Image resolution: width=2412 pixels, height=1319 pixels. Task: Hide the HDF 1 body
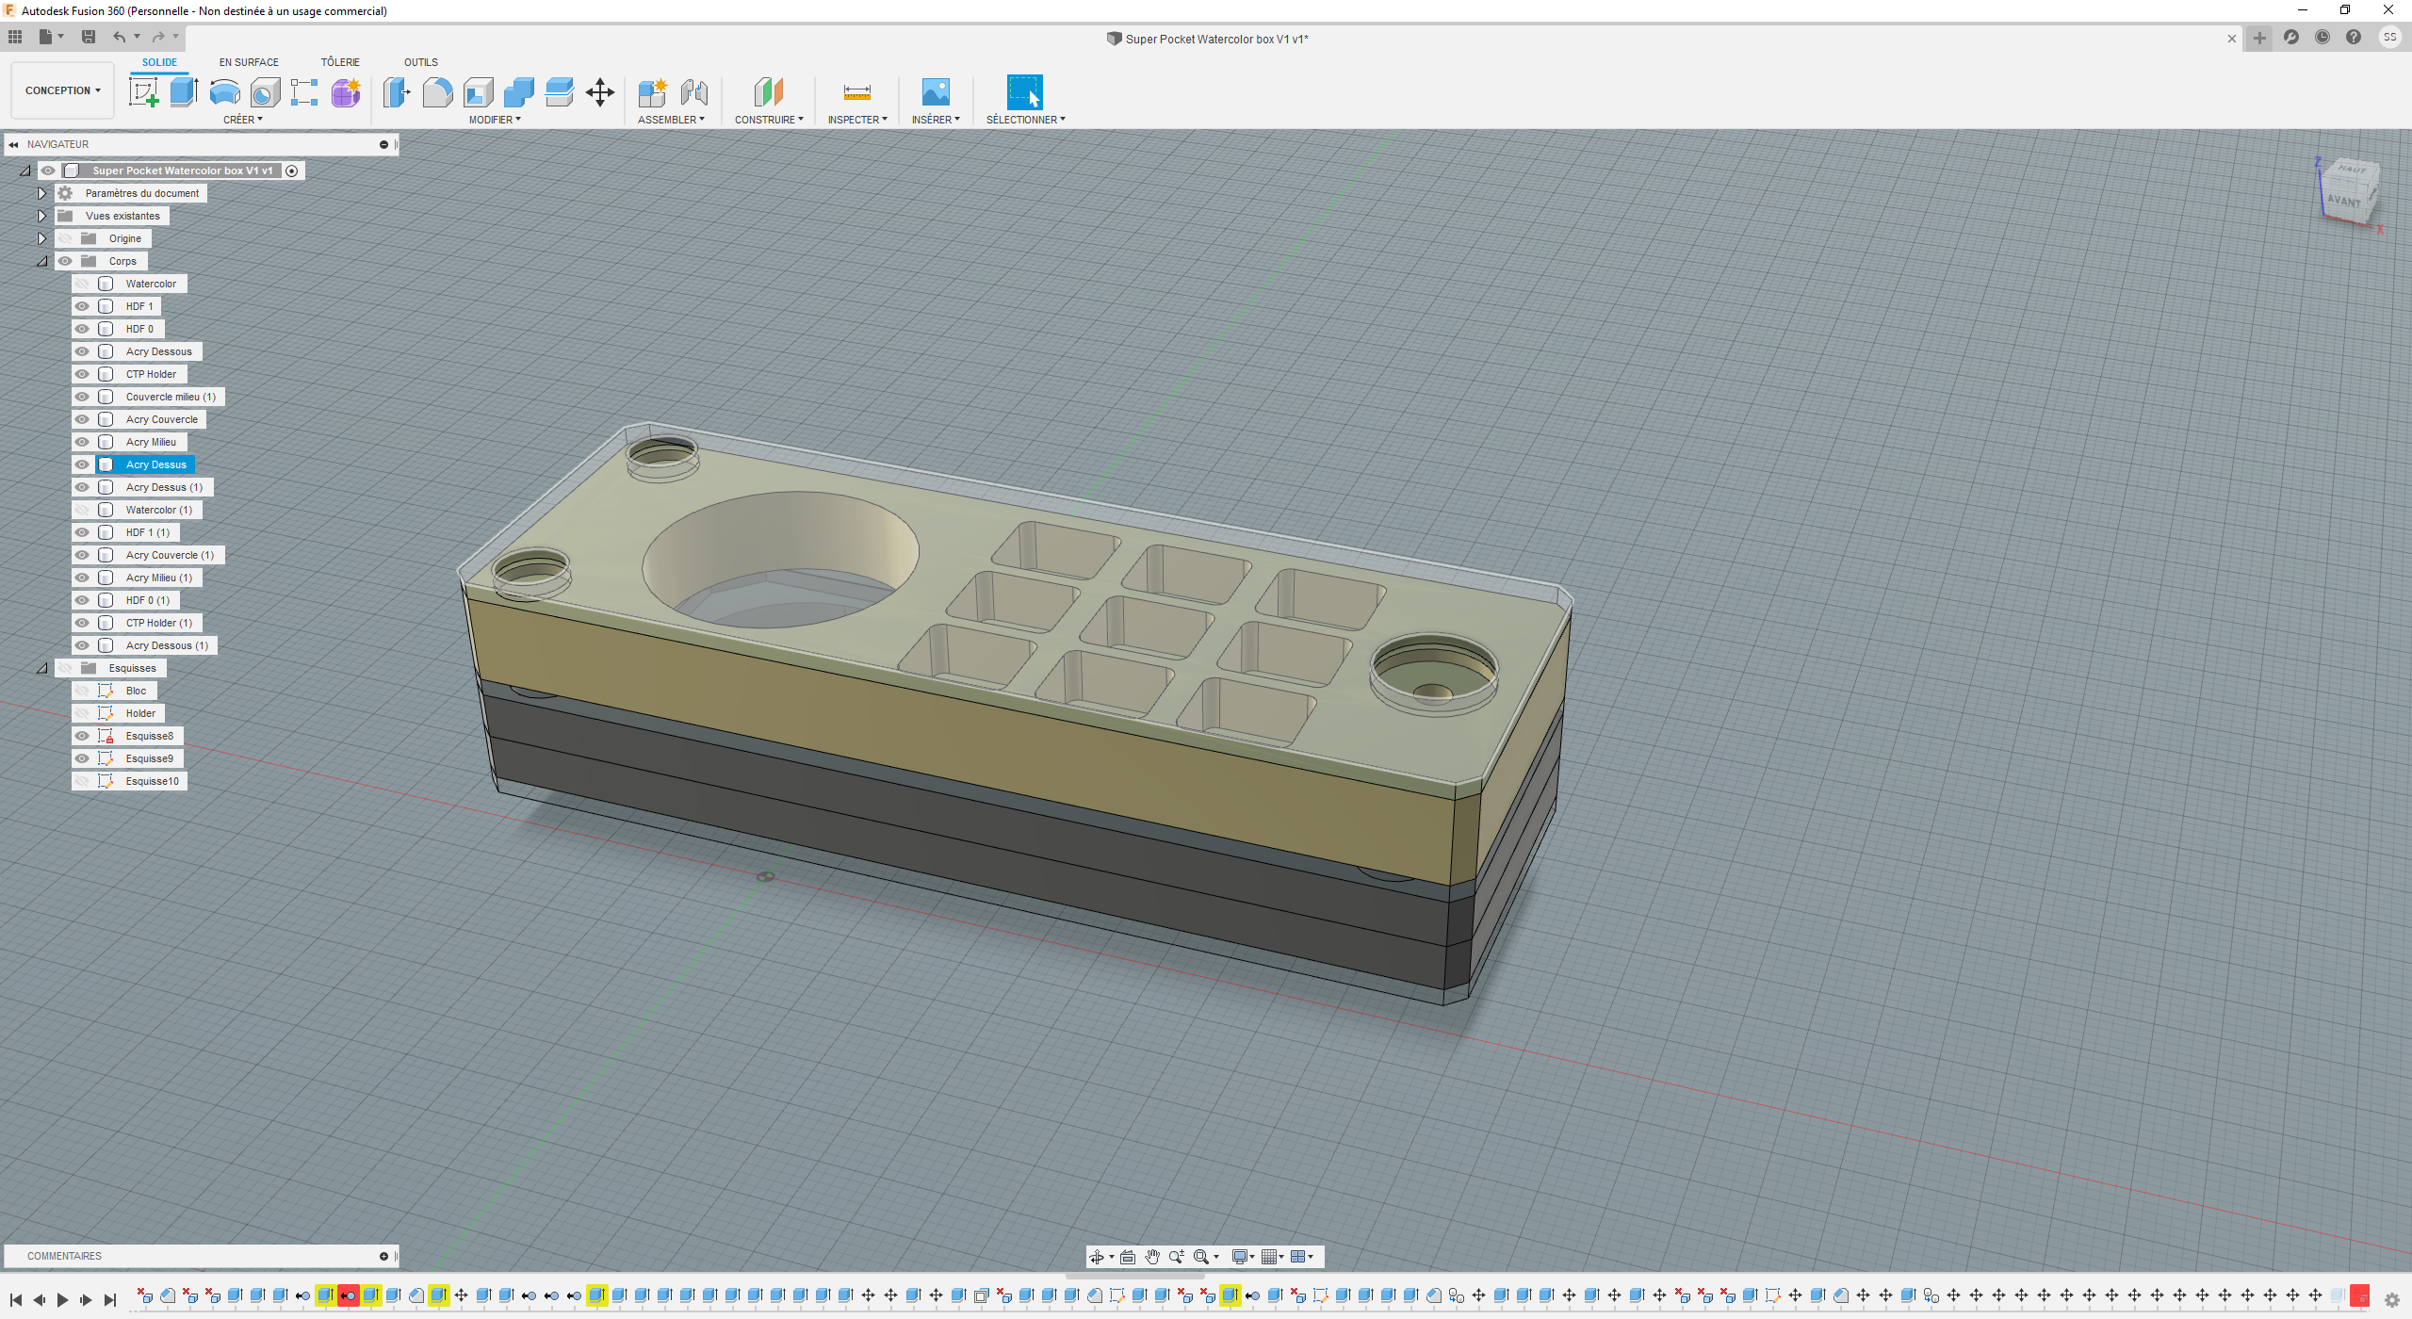click(82, 306)
